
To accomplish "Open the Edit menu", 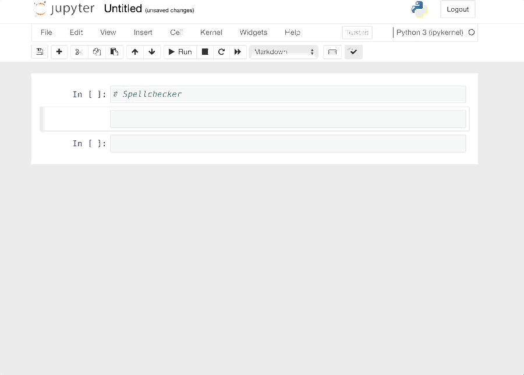I will 76,33.
